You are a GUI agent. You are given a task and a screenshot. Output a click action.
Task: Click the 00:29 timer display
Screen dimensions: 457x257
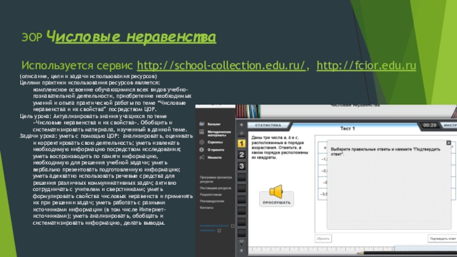[x=430, y=125]
